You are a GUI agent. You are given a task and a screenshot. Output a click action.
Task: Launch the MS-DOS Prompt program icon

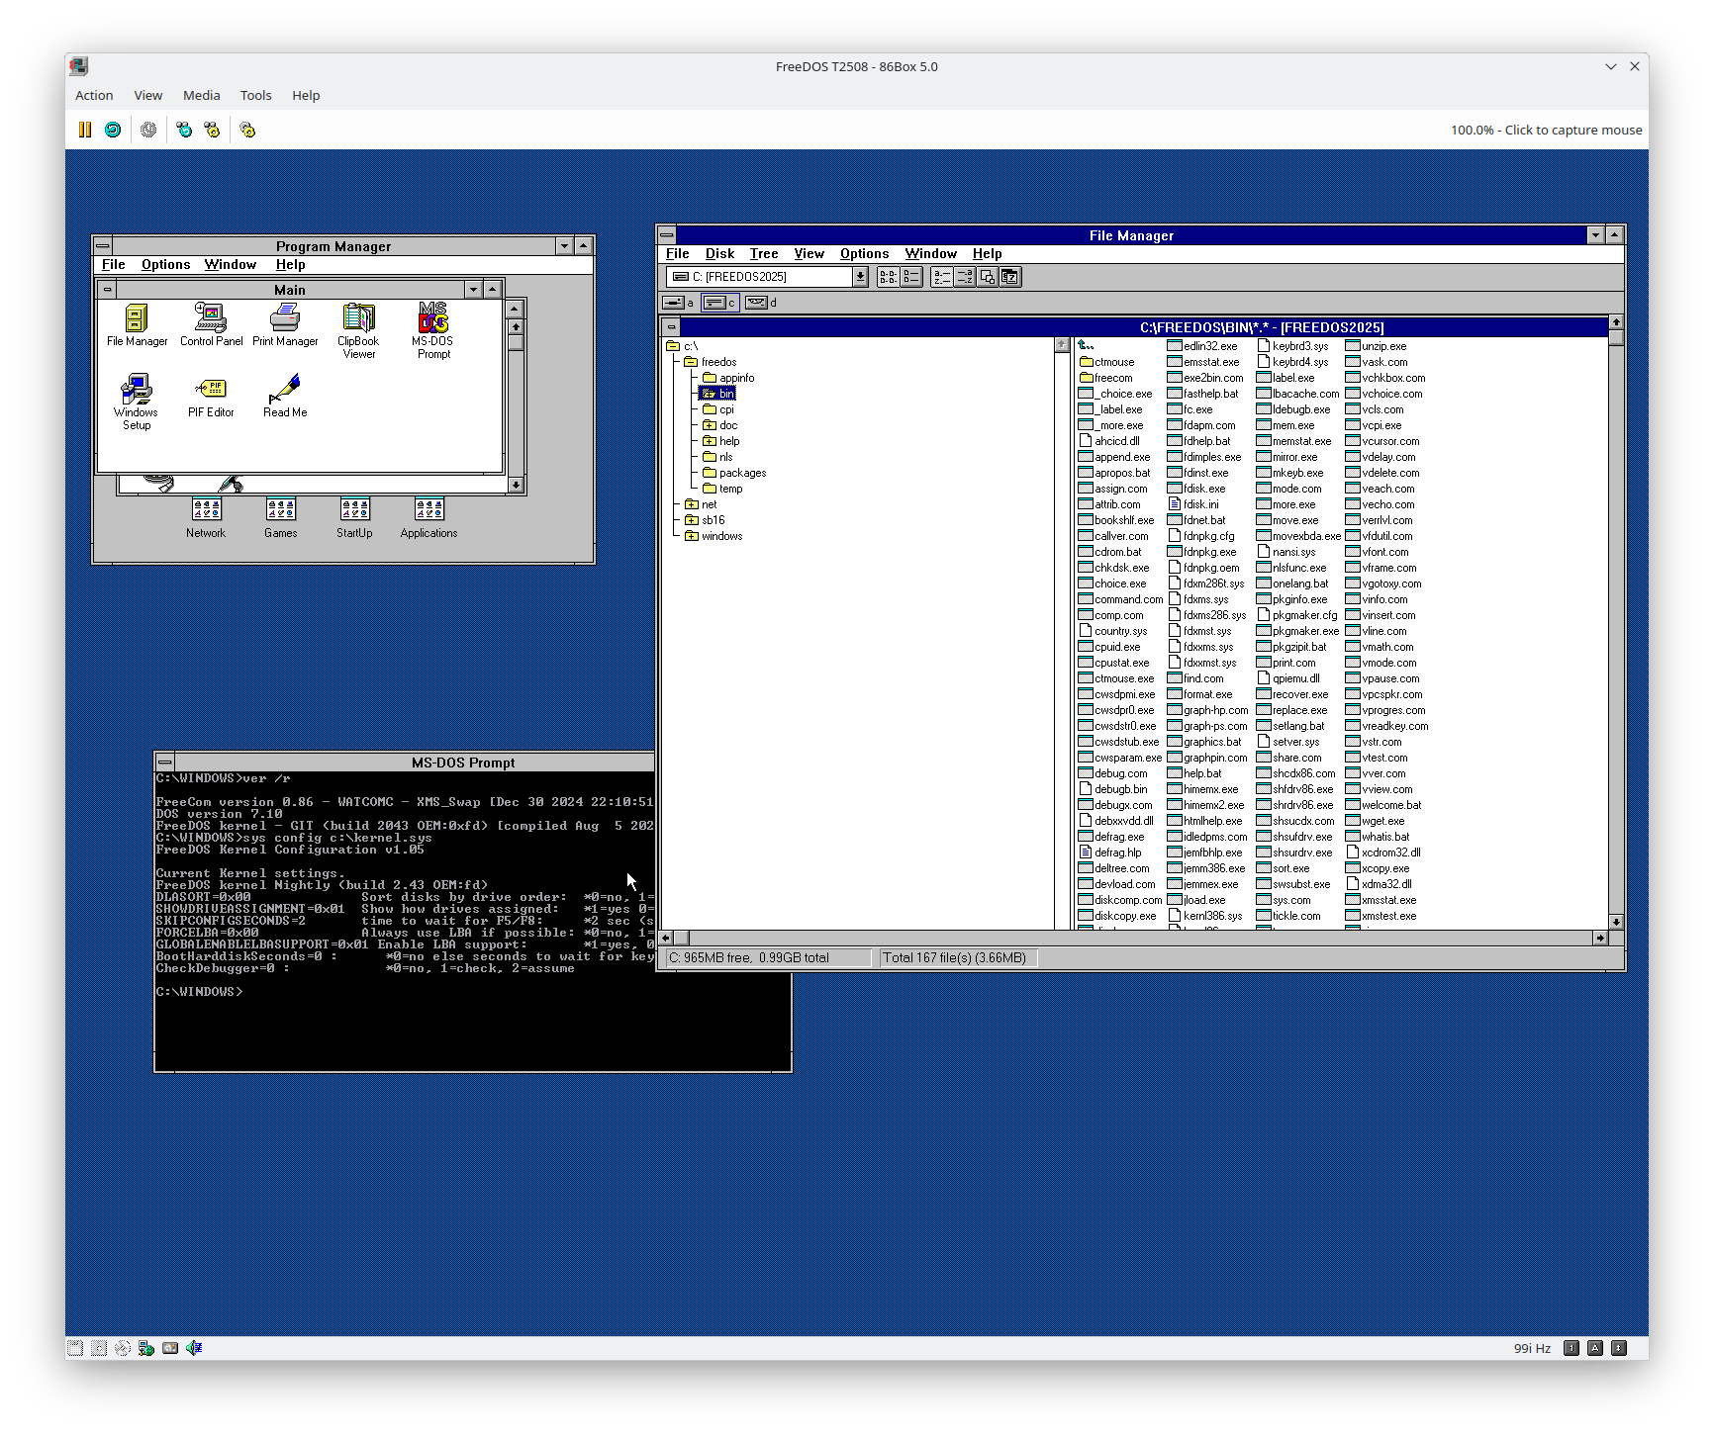click(432, 323)
